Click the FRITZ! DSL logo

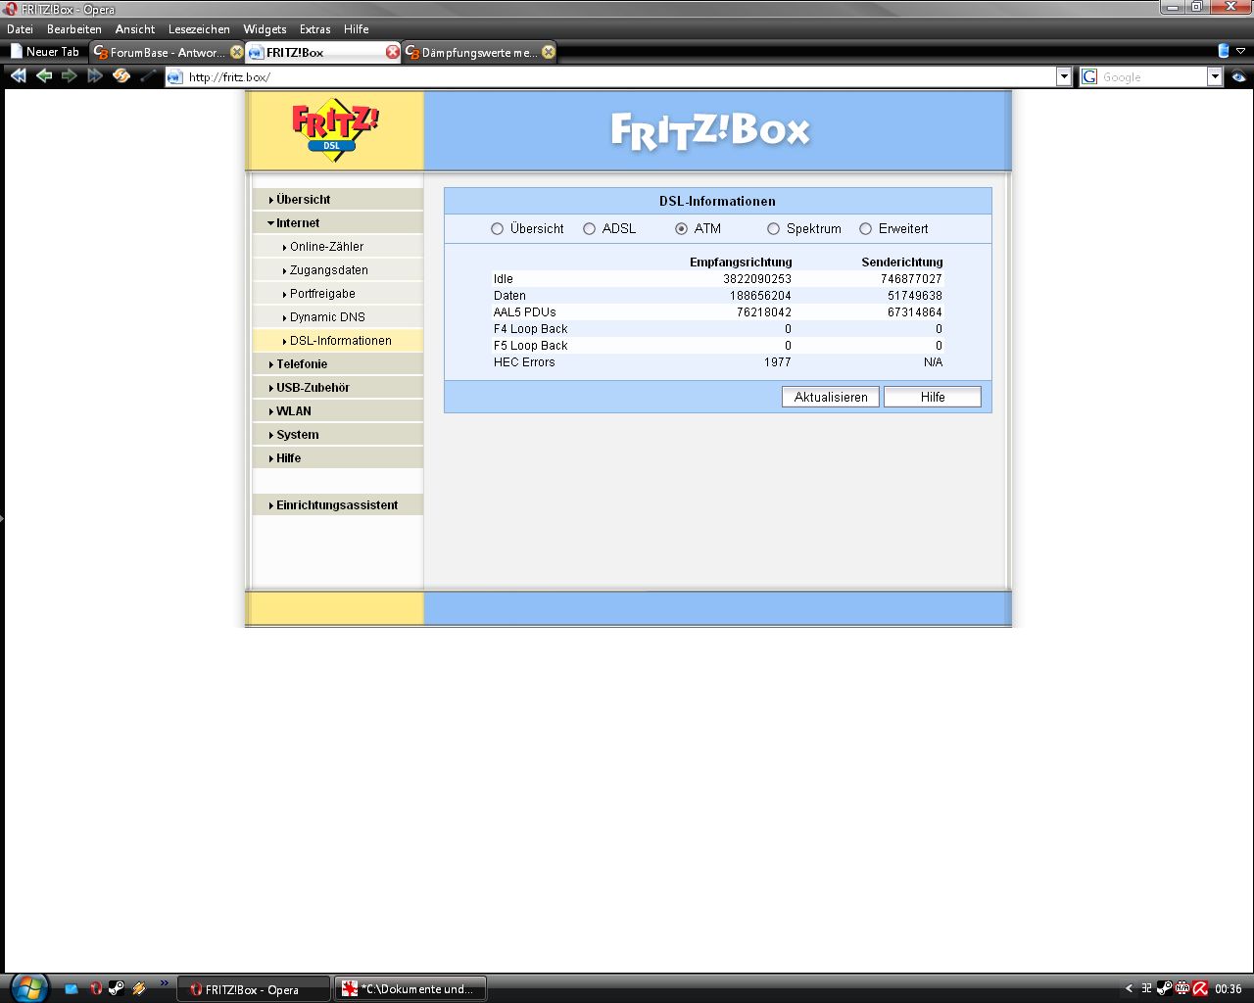334,129
